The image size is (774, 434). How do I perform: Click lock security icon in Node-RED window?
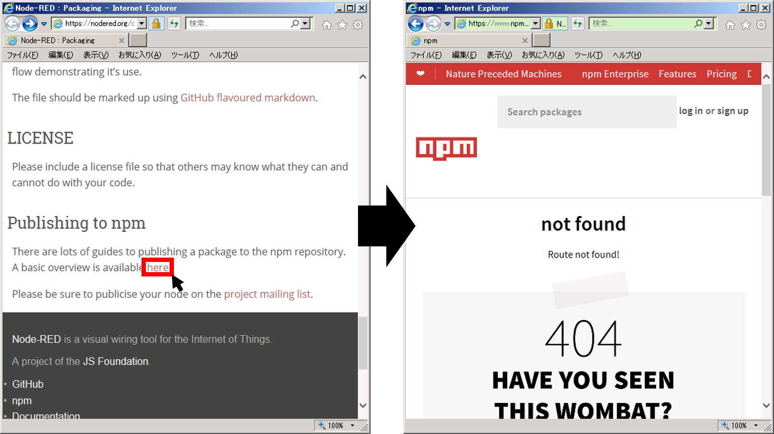156,23
